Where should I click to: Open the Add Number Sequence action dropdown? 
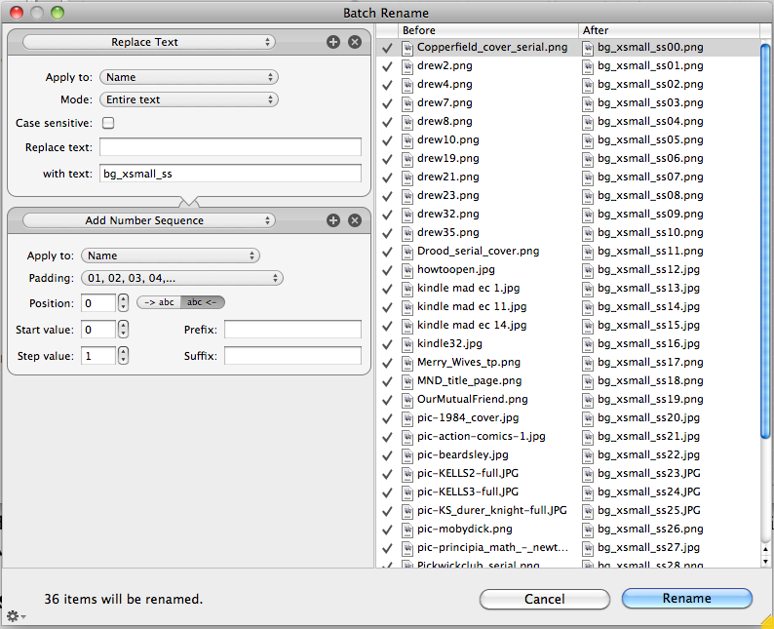pos(149,220)
